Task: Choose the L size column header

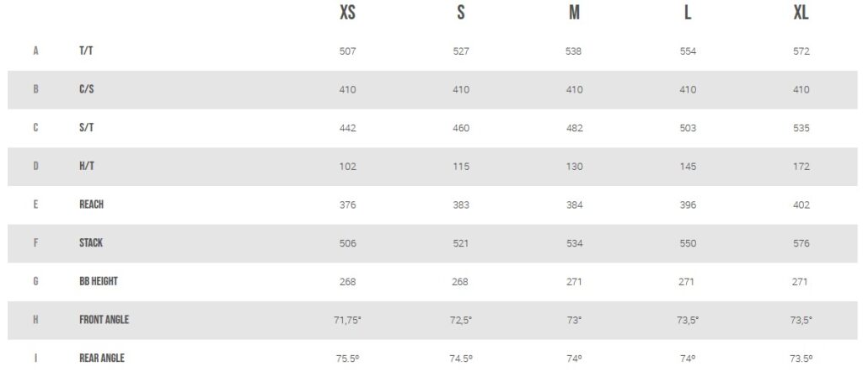Action: click(x=688, y=13)
